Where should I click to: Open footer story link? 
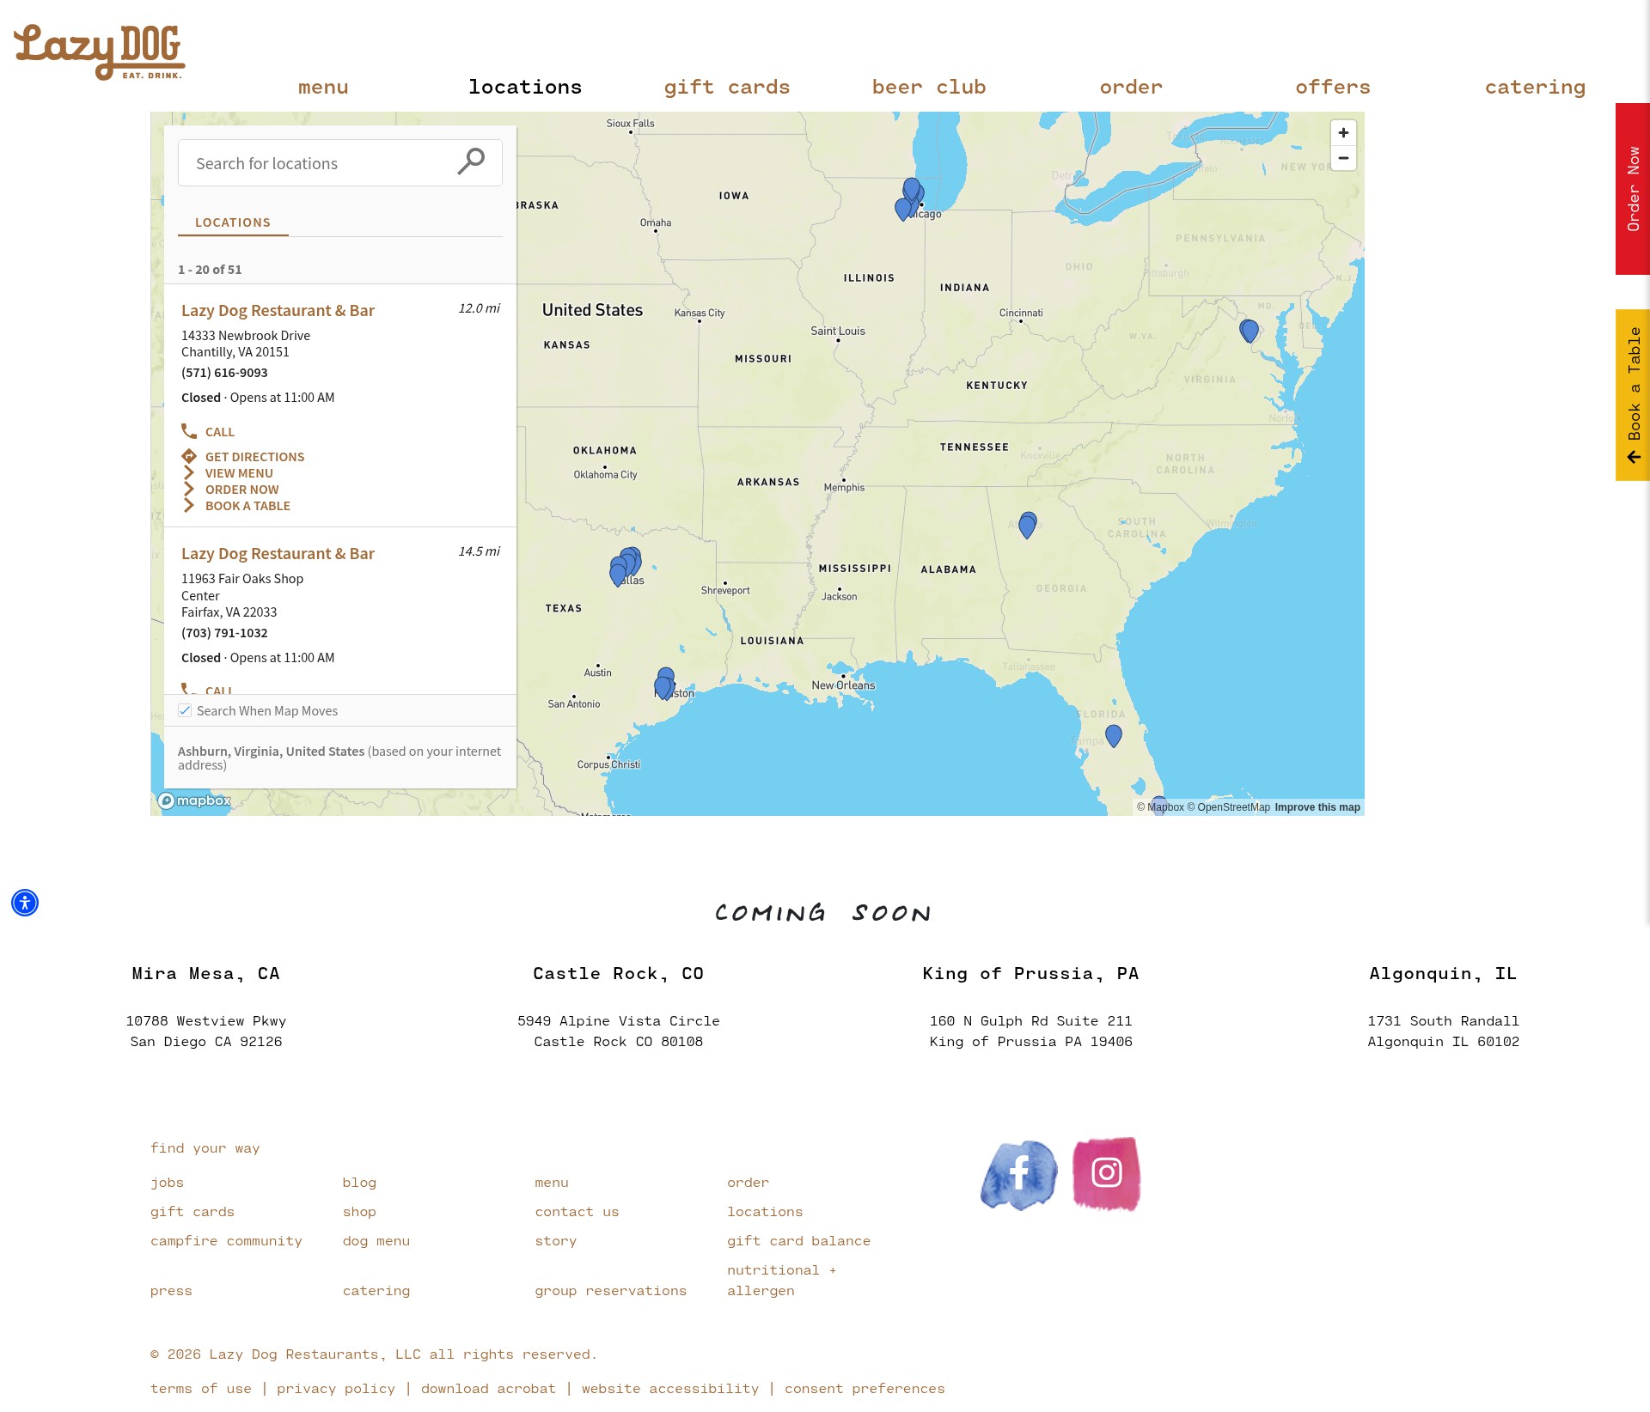point(556,1241)
